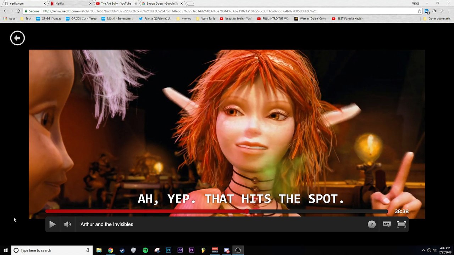The image size is (454, 255).
Task: Click the red scrubber handle on timeline
Action: coord(247,211)
